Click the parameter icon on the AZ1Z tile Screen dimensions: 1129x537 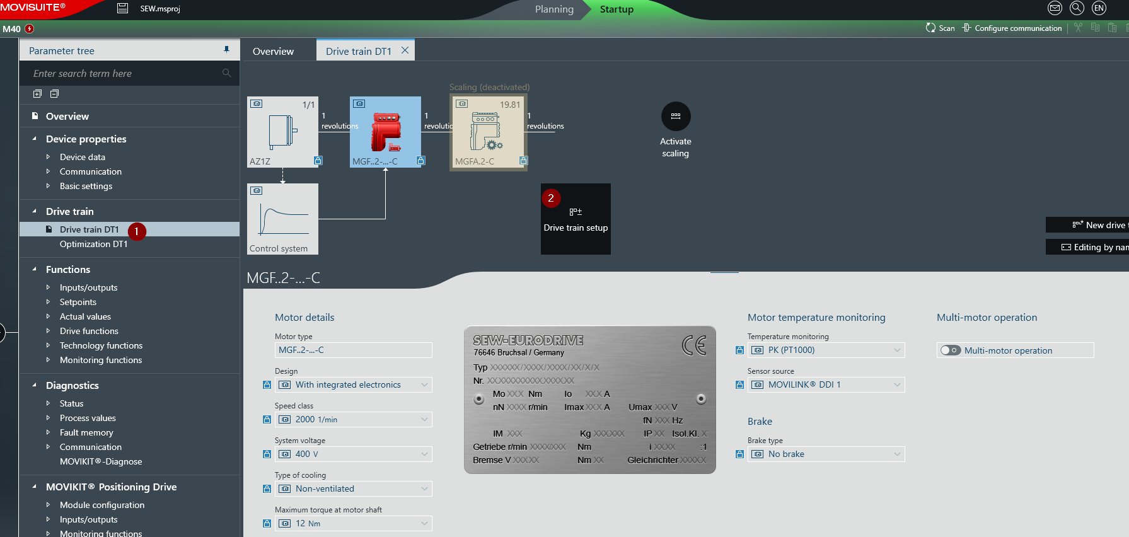click(x=257, y=104)
